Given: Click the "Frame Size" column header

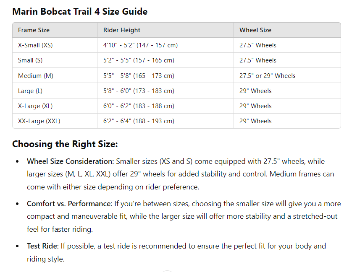Looking at the screenshot, I should (34, 30).
